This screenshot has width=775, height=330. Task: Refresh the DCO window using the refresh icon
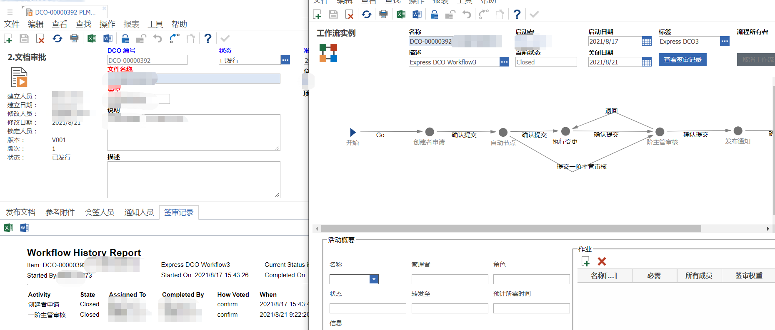pos(57,39)
